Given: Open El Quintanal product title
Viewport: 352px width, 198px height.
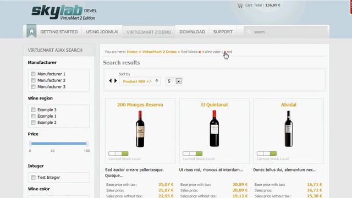Looking at the screenshot, I should [x=215, y=105].
